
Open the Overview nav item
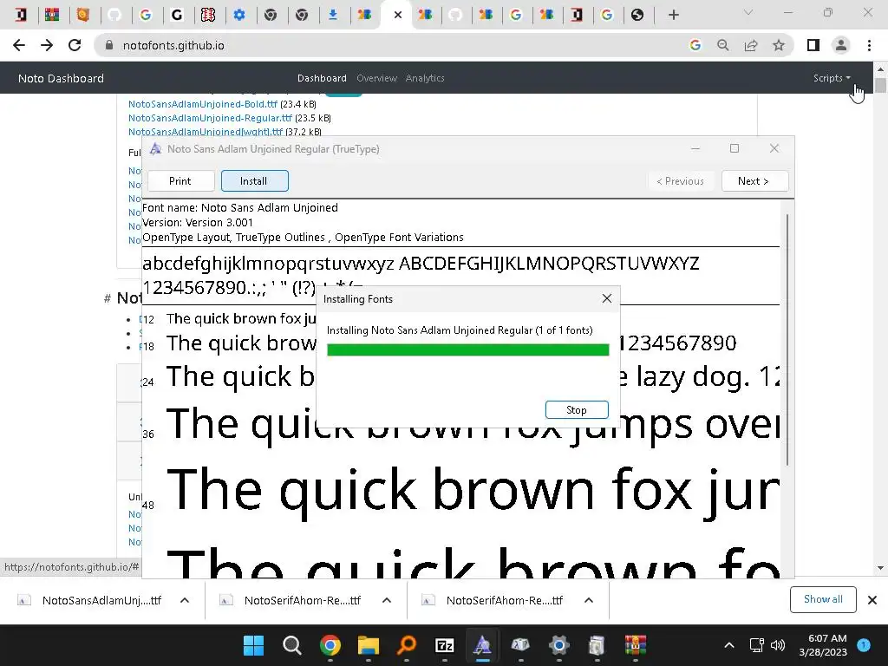tap(376, 78)
